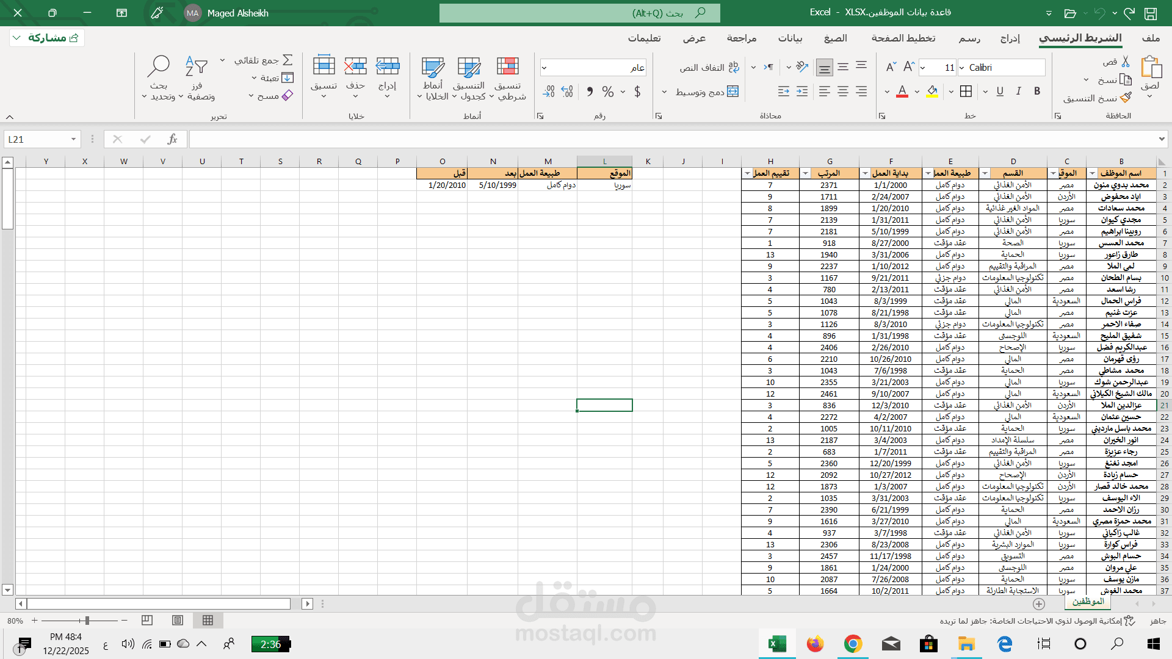Viewport: 1172px width, 659px height.
Task: Open the Calibri font name dropdown
Action: point(962,68)
